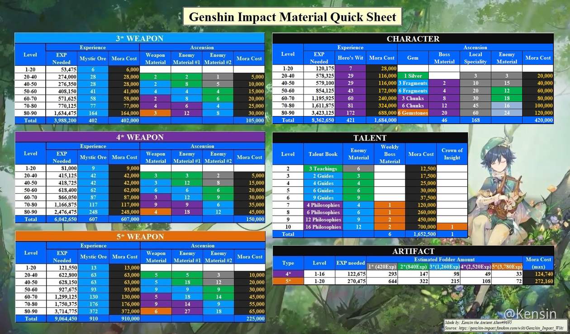The width and height of the screenshot is (570, 334).
Task: Select the 5* WEAPON table header
Action: click(140, 237)
